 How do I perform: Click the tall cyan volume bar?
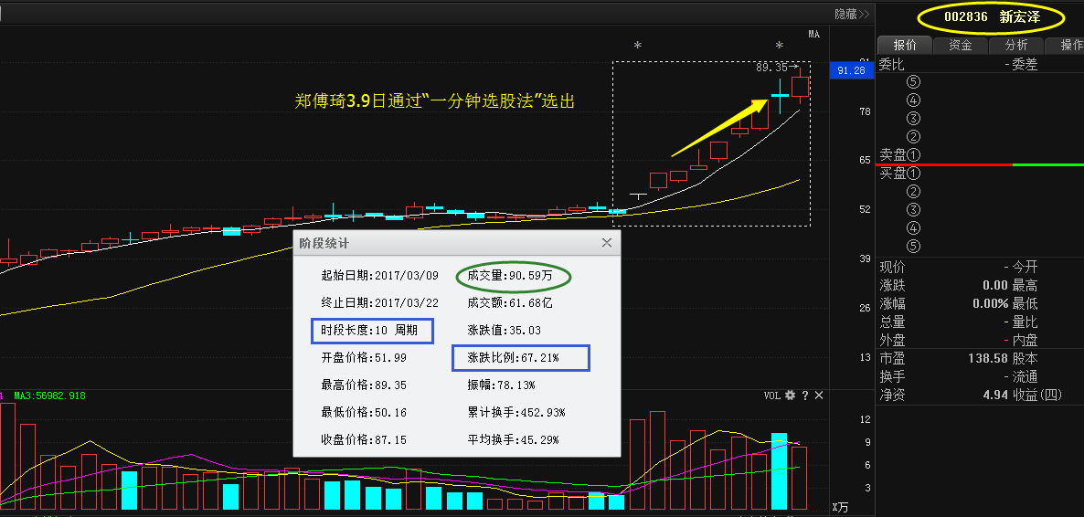pyautogui.click(x=779, y=470)
